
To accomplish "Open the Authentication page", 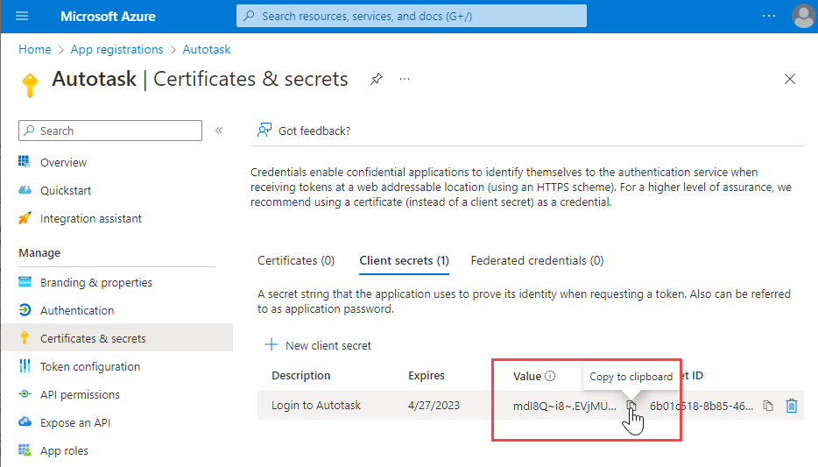I will 77,310.
